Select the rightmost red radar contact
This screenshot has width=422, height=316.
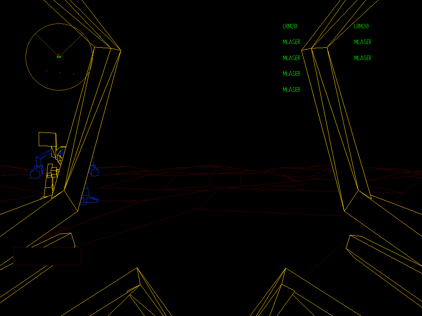74,74
